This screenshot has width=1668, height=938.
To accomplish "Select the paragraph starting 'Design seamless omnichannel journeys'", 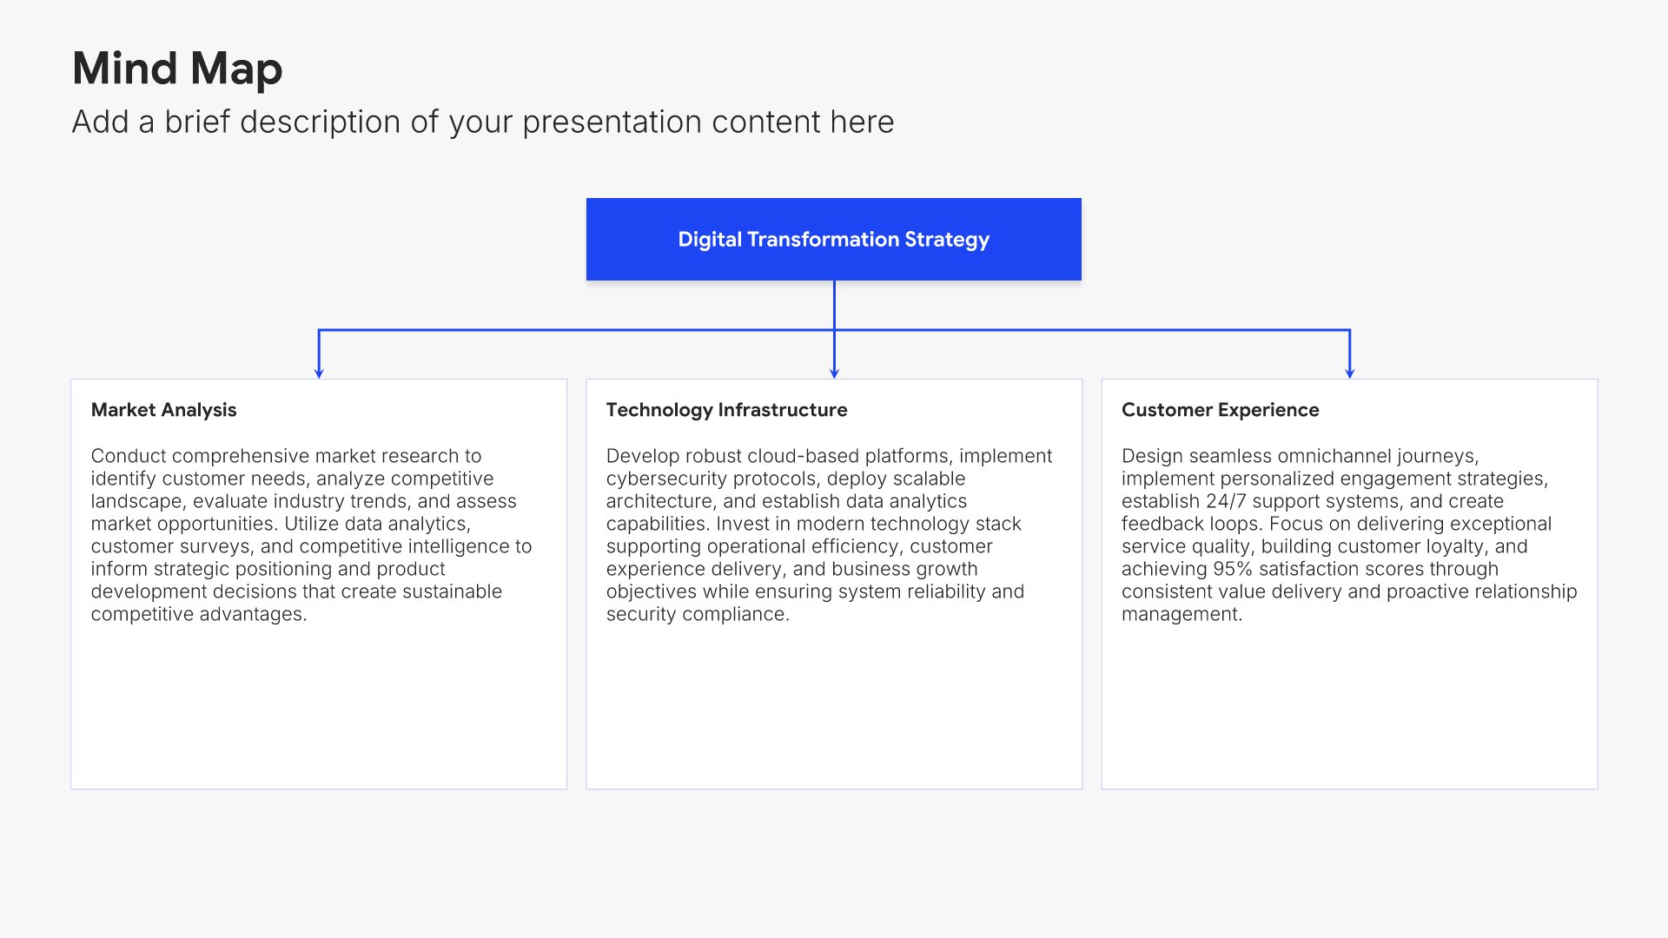I will pyautogui.click(x=1349, y=535).
